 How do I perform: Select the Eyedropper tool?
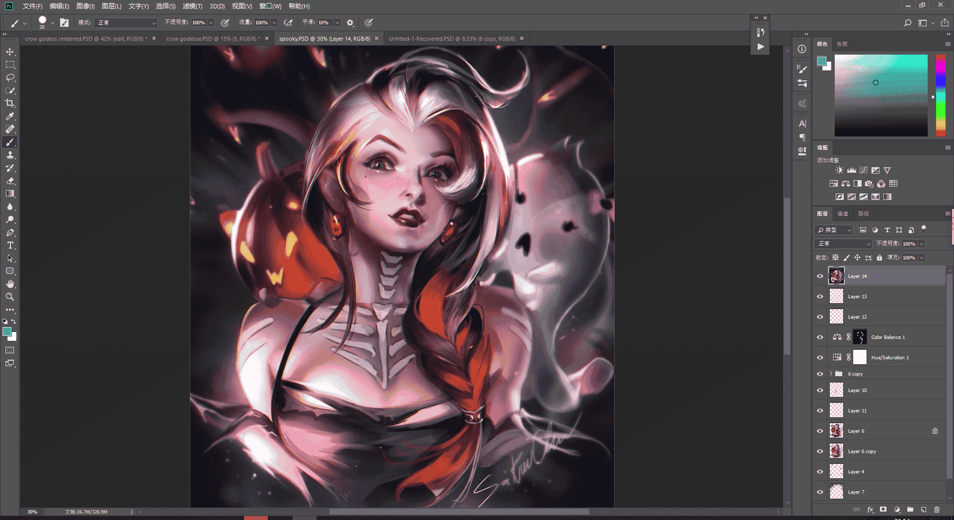tap(10, 116)
